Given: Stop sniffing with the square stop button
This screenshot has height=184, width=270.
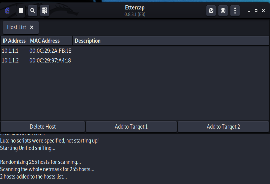Looking at the screenshot, I should [21, 11].
